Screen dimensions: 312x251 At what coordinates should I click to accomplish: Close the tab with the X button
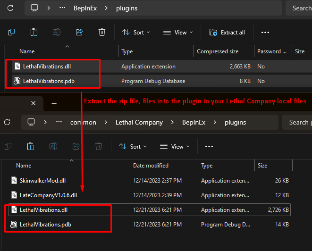(x=33, y=103)
